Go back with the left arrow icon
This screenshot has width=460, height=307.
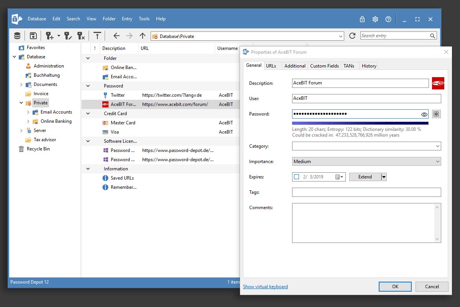117,36
